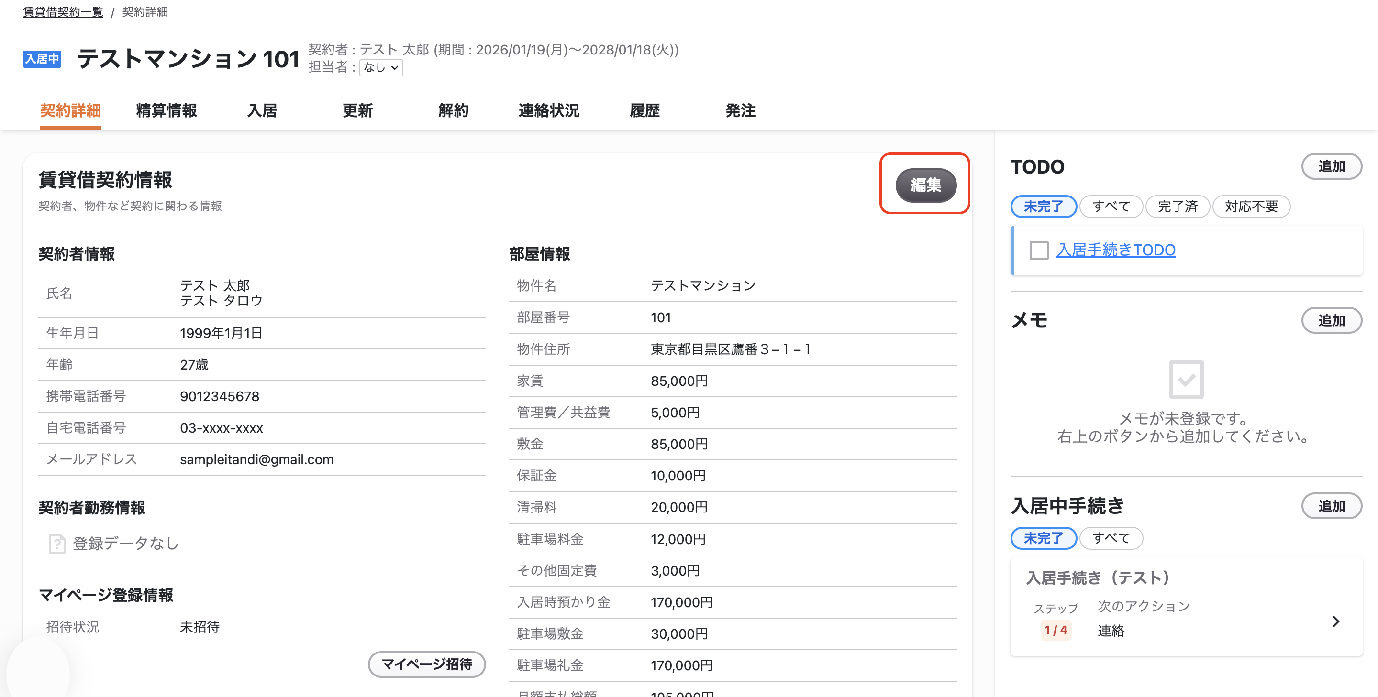Select 駐車場料金 value 12,000円
Image resolution: width=1378 pixels, height=697 pixels.
pyautogui.click(x=678, y=539)
